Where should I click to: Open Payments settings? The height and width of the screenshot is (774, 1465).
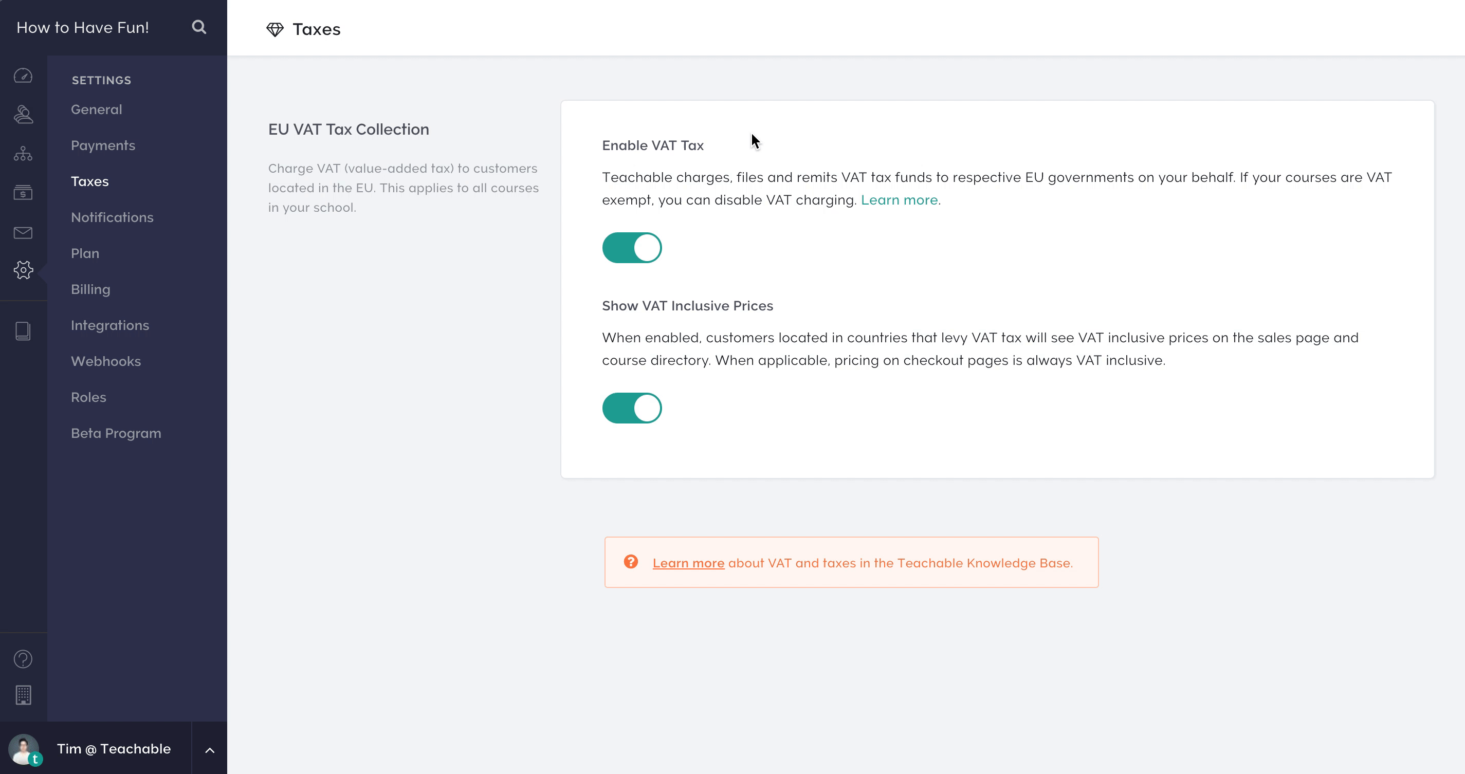click(103, 145)
